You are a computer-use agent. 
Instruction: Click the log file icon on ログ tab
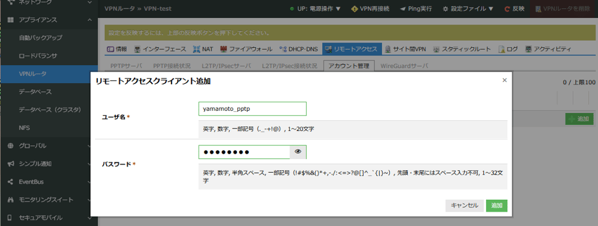(x=502, y=49)
